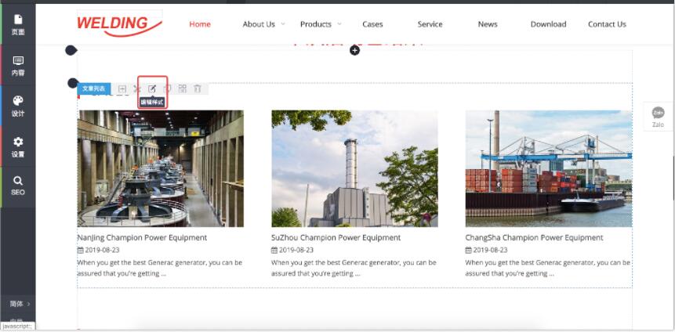Click the WELDING logo
675x332 pixels.
(x=119, y=23)
